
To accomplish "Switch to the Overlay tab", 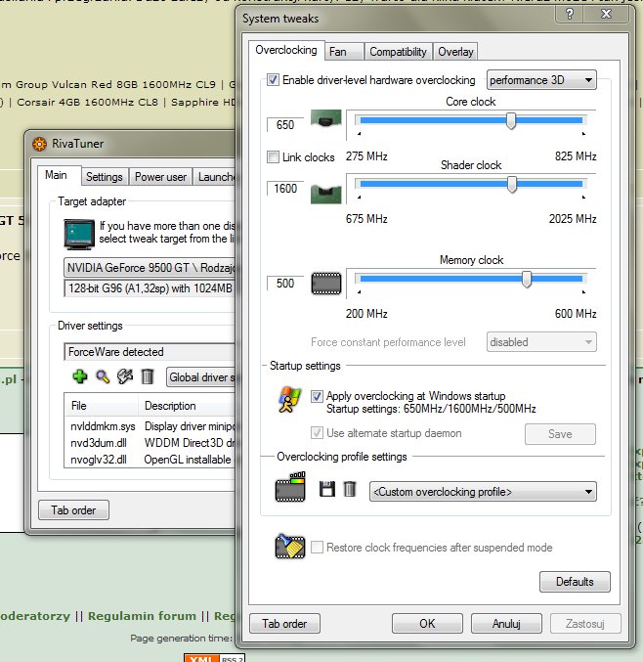I will click(455, 52).
